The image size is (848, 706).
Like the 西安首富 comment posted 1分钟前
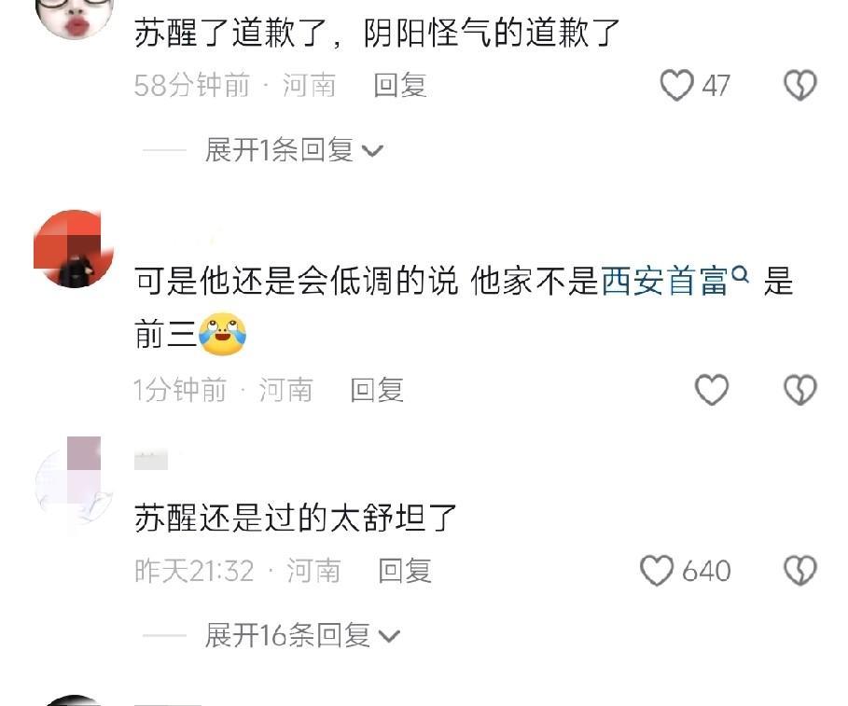click(x=712, y=390)
